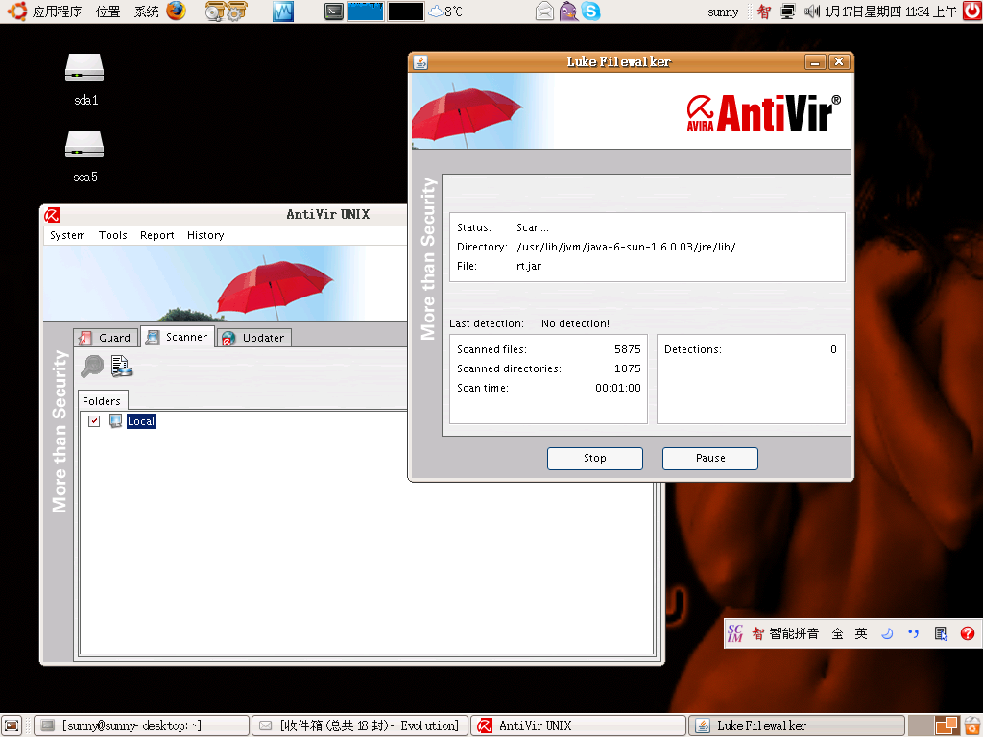This screenshot has width=983, height=737.
Task: Click the system monitor graph icon in top panel
Action: coord(283,12)
